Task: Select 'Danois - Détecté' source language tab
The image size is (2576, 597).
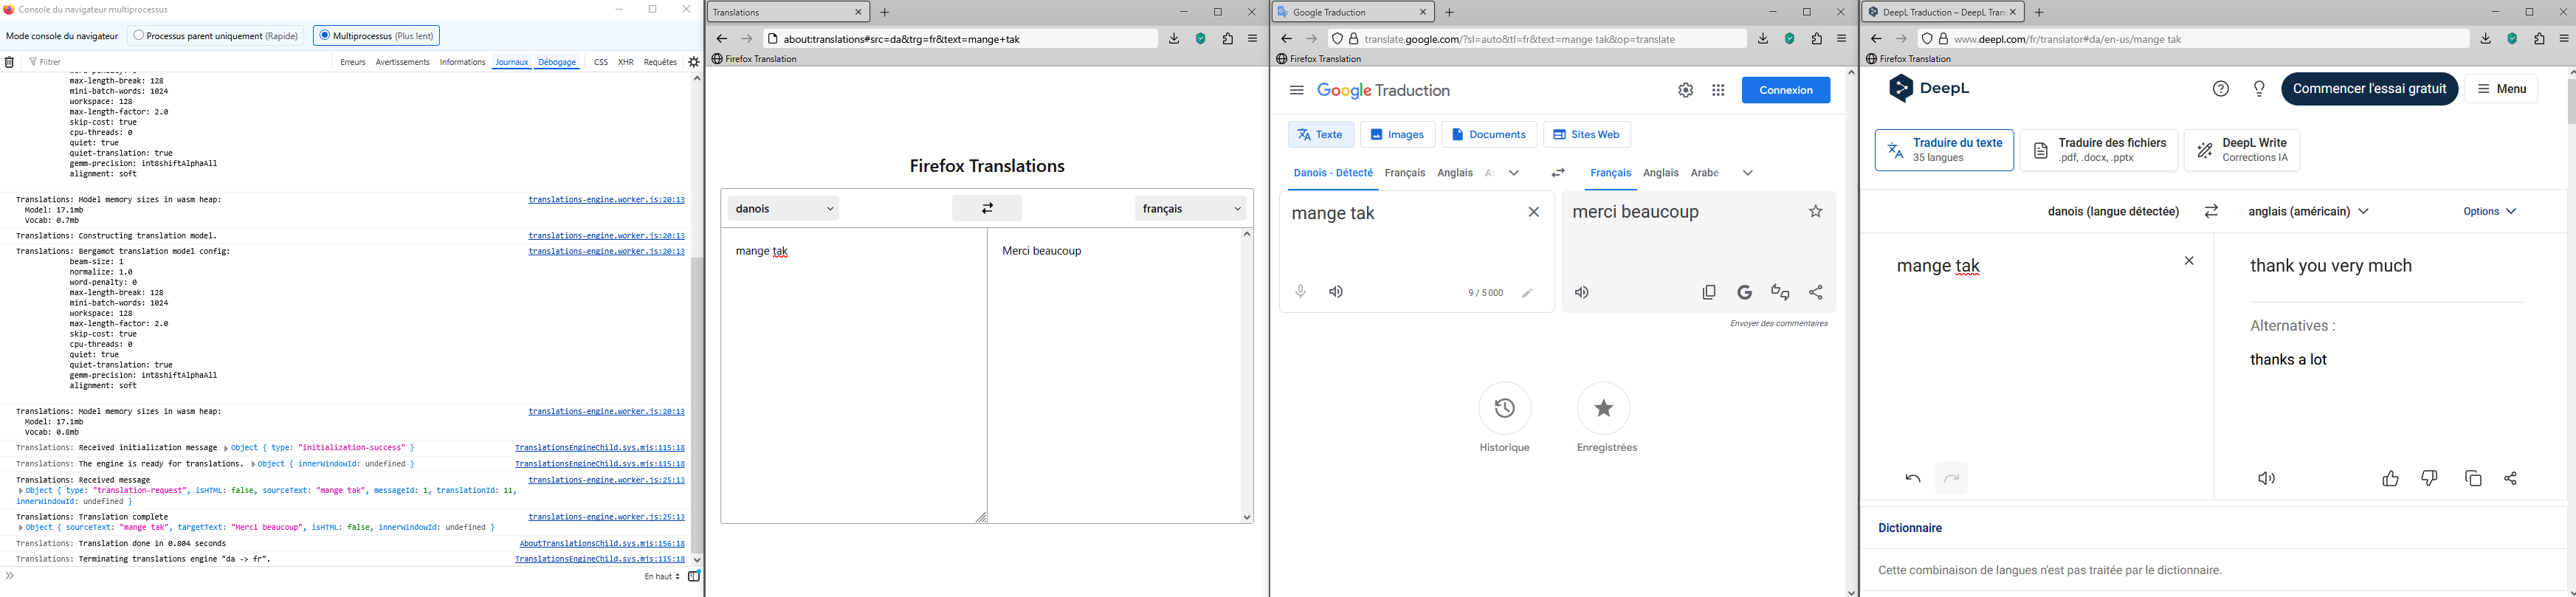Action: (x=1333, y=173)
